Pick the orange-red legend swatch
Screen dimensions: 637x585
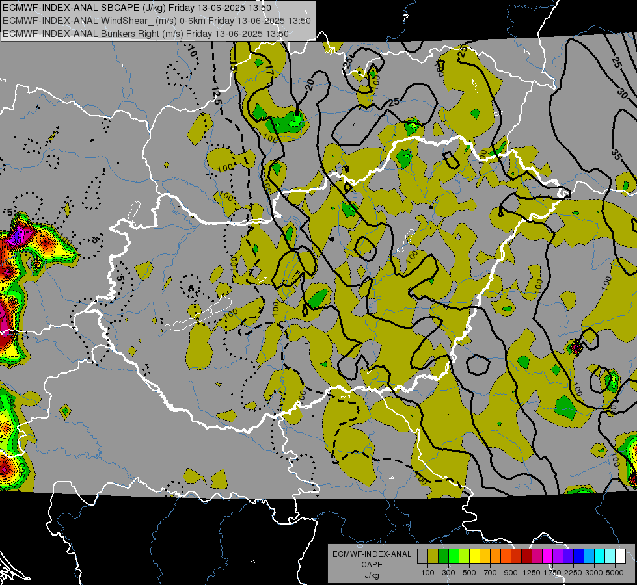(506, 556)
